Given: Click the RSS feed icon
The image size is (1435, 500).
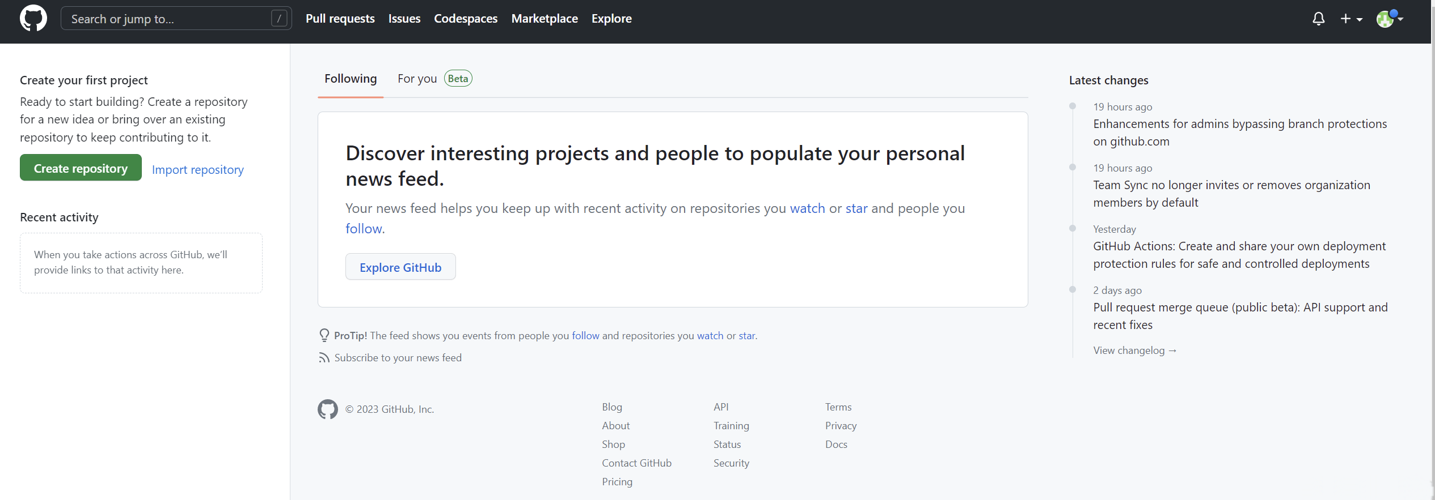Looking at the screenshot, I should coord(324,358).
